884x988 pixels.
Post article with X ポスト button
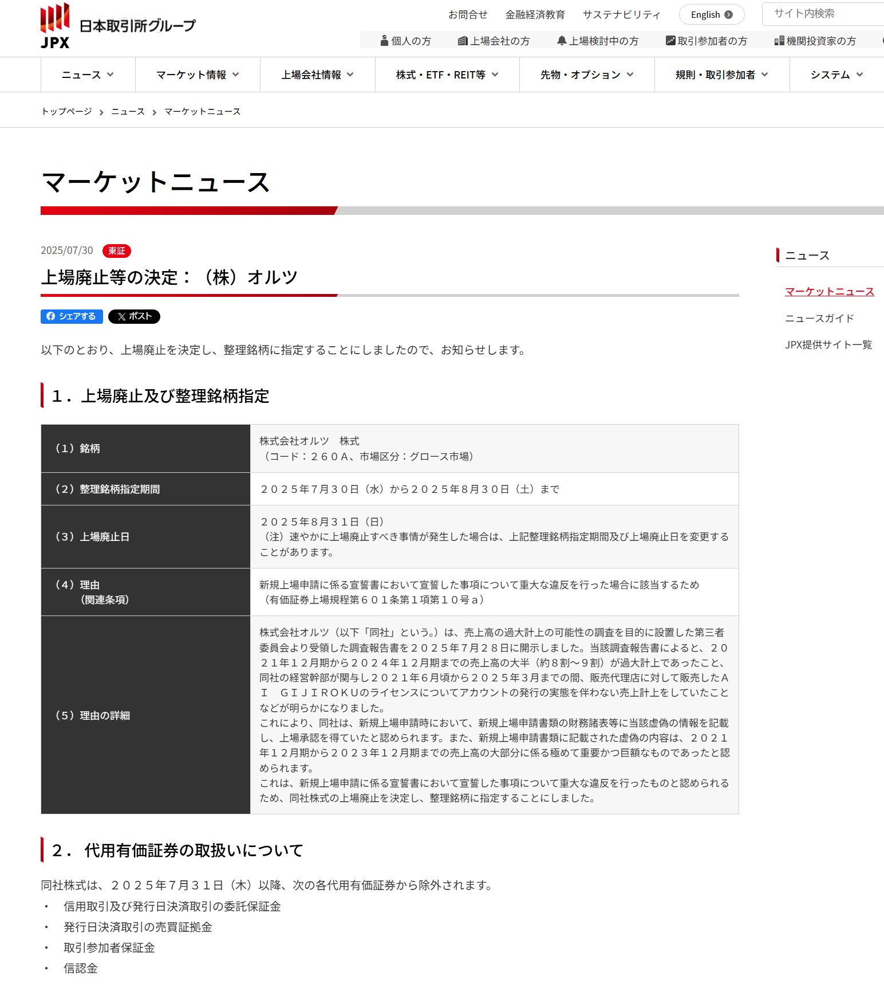click(134, 316)
